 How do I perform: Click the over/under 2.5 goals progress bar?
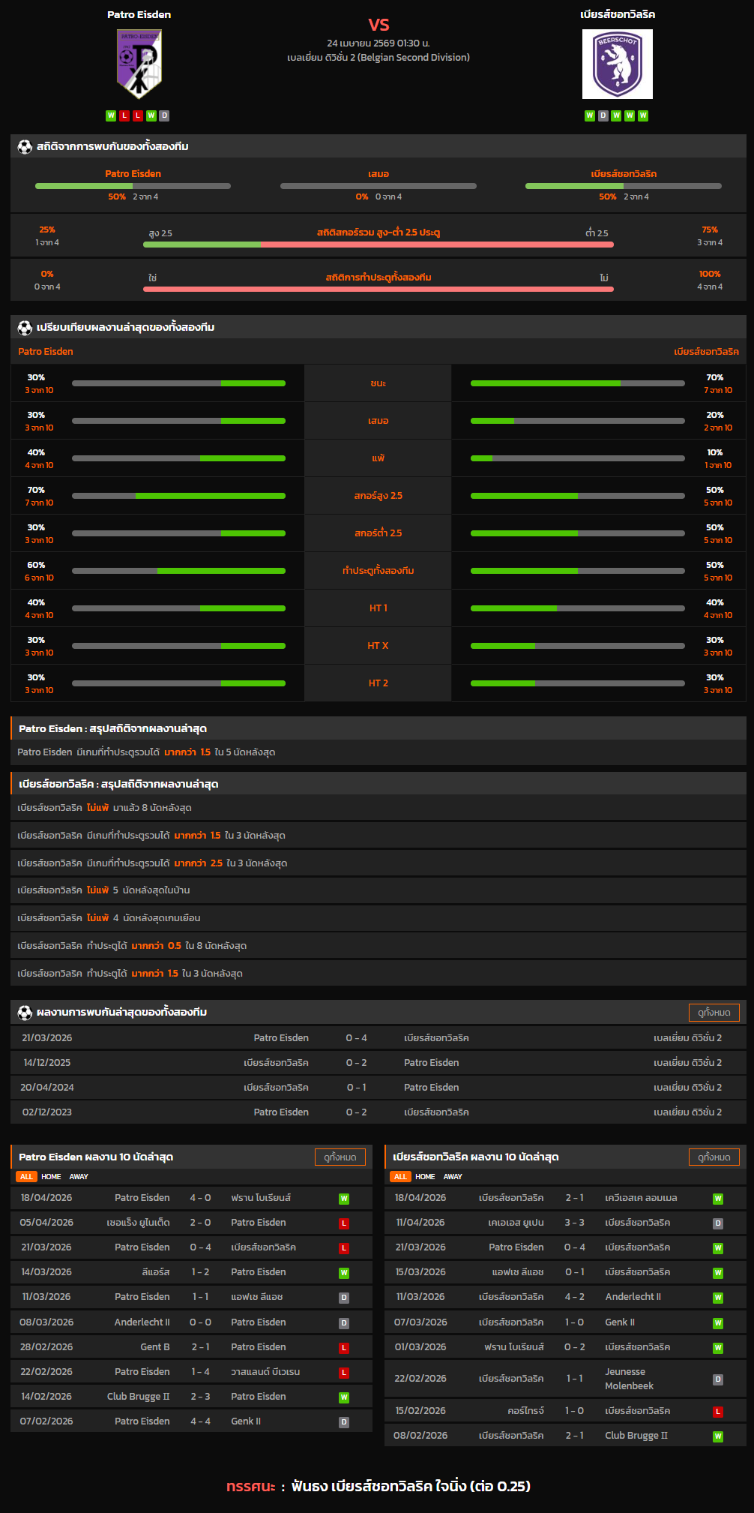[378, 245]
